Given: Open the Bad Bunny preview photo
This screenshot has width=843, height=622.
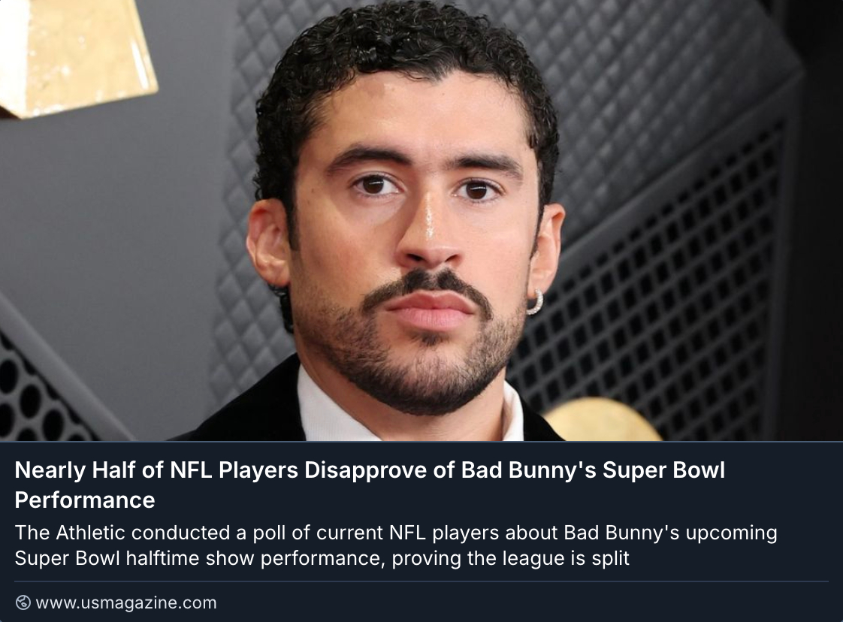Looking at the screenshot, I should click(x=421, y=220).
